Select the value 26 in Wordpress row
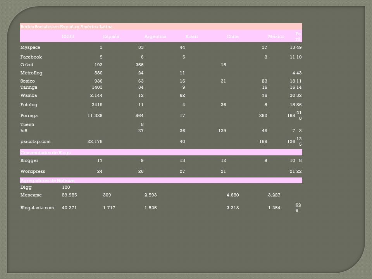The width and height of the screenshot is (372, 279). click(x=141, y=171)
